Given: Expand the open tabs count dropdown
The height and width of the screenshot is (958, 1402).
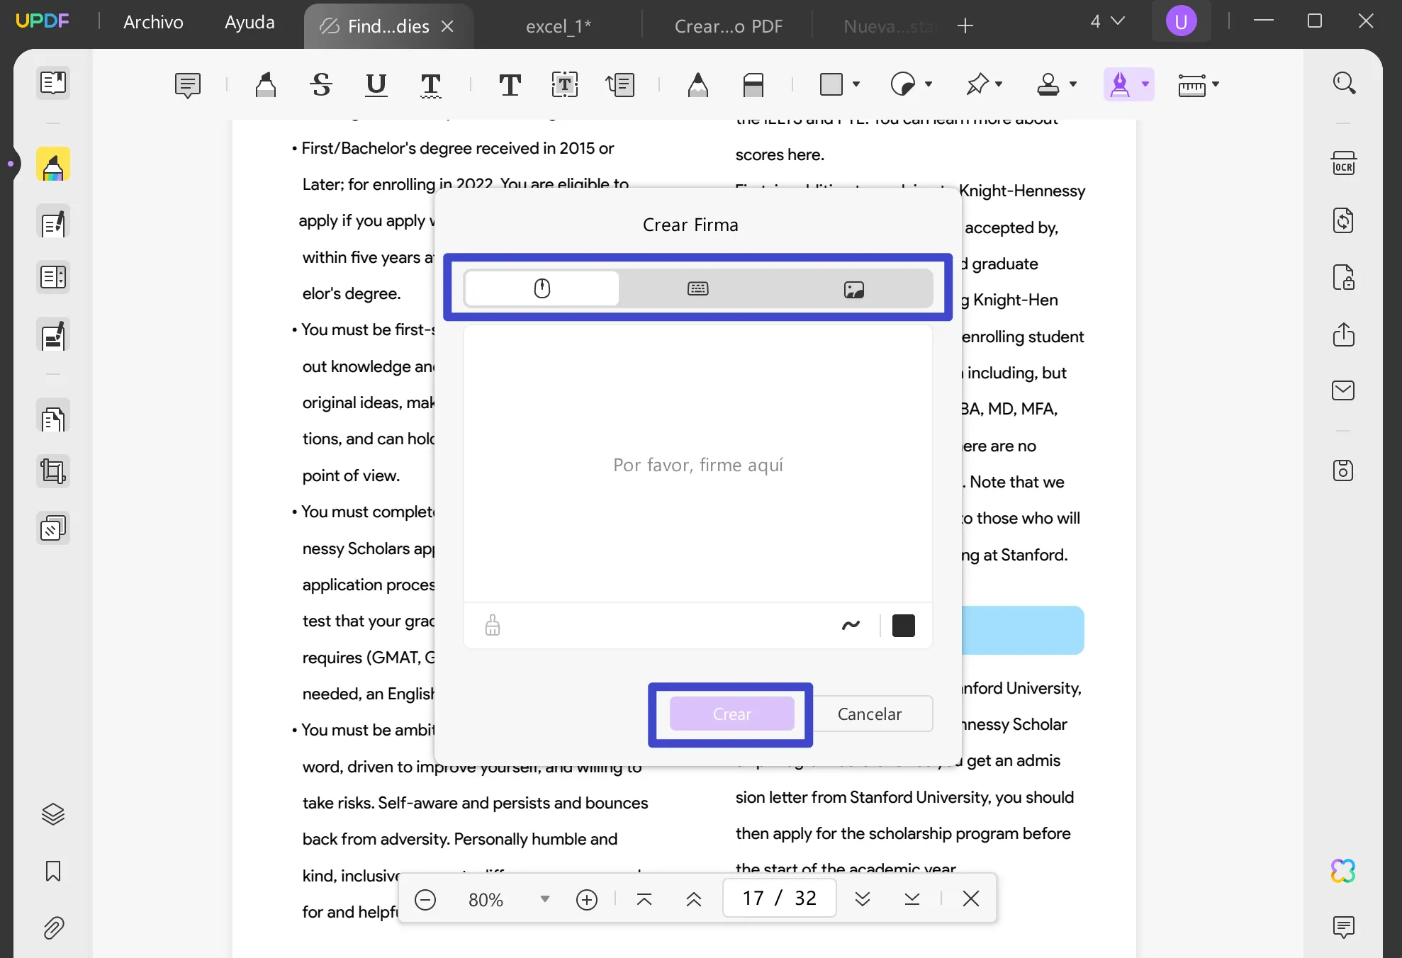Looking at the screenshot, I should click(1107, 21).
